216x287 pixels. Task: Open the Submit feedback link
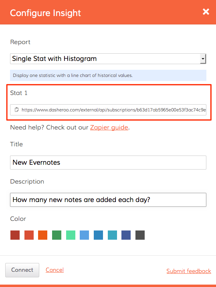pyautogui.click(x=189, y=271)
